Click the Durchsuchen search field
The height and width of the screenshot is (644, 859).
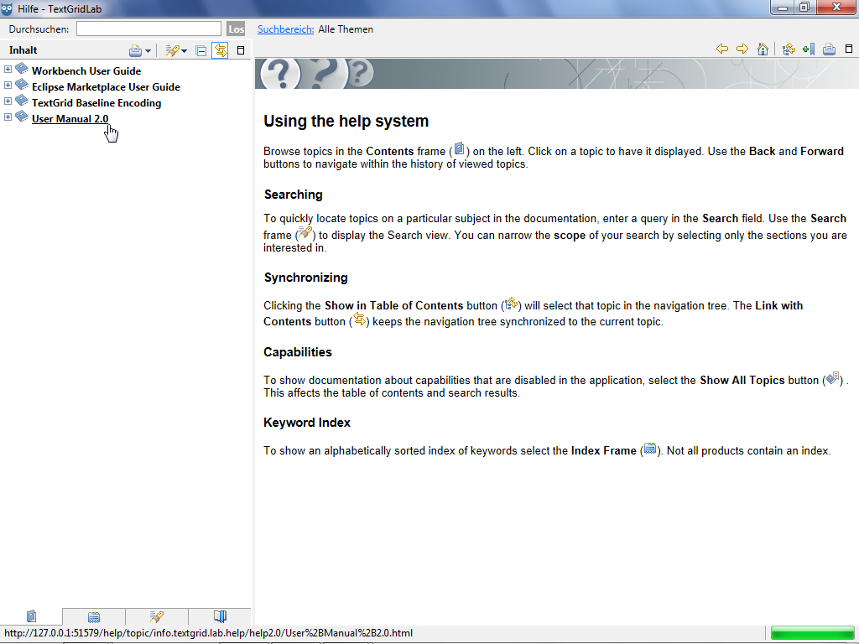148,29
